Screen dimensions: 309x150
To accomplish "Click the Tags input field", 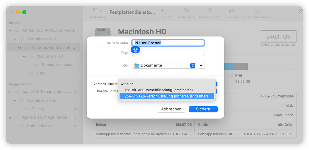I will 168,53.
